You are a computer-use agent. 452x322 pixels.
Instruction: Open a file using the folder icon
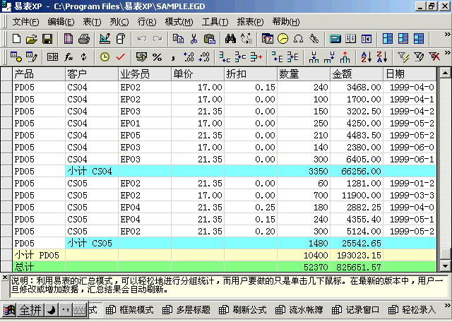(x=32, y=39)
